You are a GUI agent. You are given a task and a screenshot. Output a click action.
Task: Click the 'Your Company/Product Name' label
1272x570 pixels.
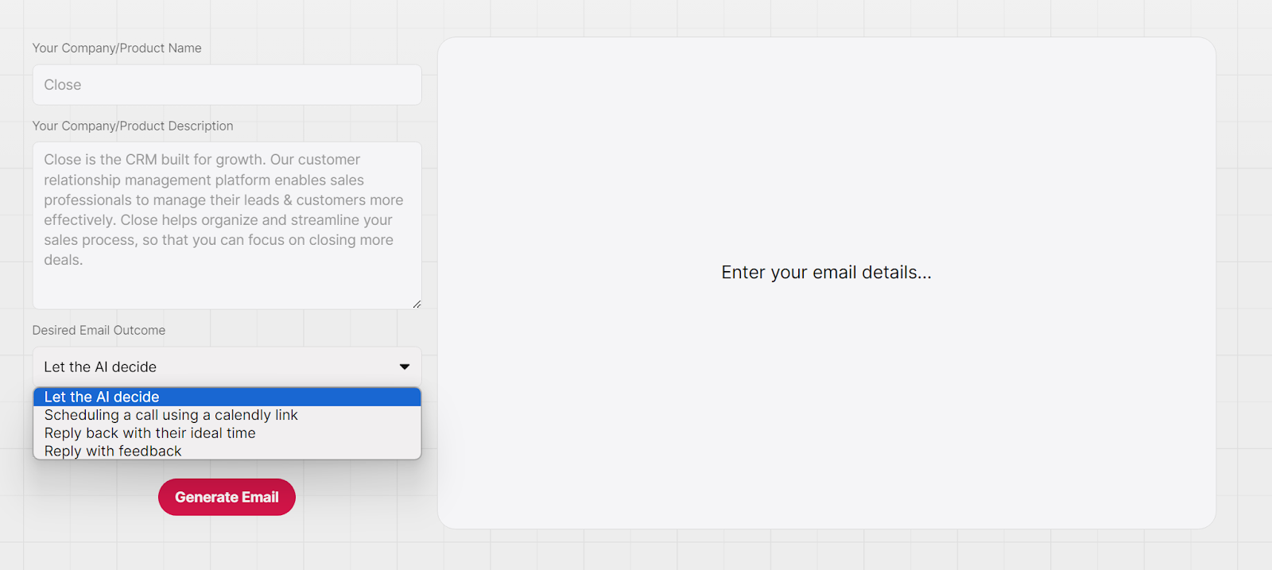coord(117,48)
